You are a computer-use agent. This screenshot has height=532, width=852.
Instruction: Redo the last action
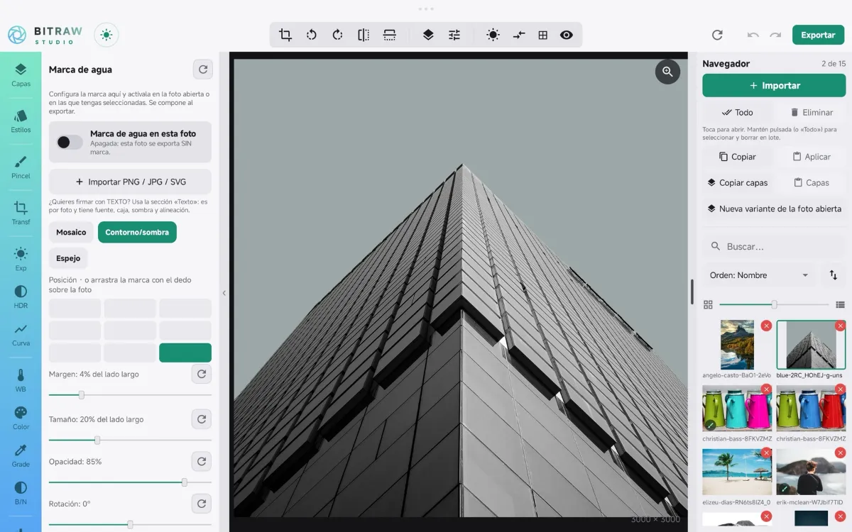pyautogui.click(x=775, y=35)
